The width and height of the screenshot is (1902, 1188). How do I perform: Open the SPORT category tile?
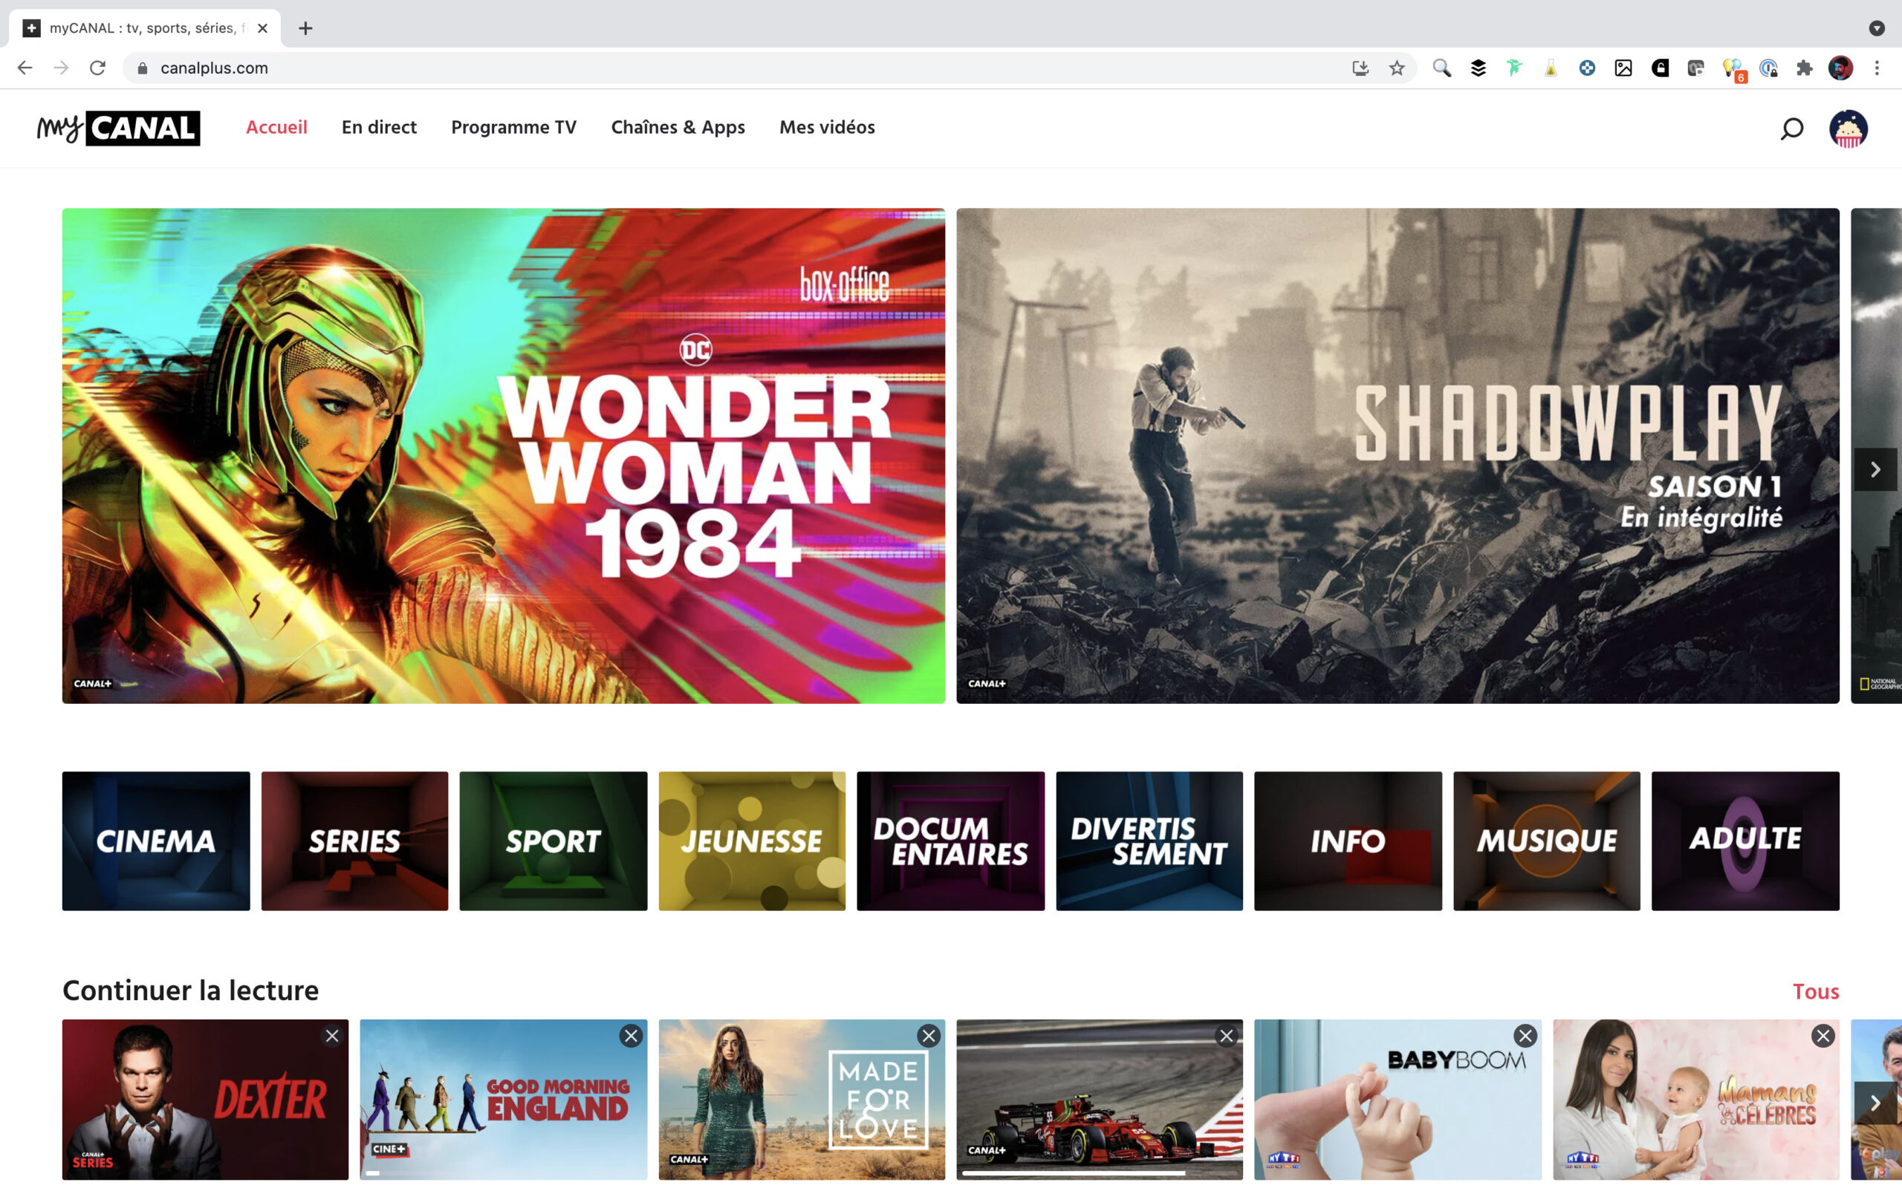(554, 841)
